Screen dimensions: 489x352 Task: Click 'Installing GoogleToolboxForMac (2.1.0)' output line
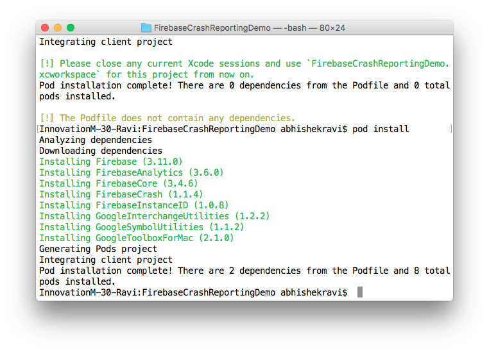[136, 238]
